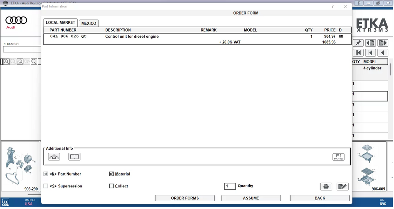Click the print icon beside Quantity
The width and height of the screenshot is (394, 209).
[326, 186]
